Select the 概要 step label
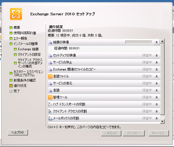This screenshot has width=174, height=147. pos(17,28)
